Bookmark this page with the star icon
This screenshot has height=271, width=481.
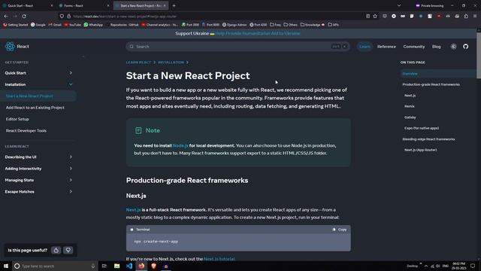point(375,17)
